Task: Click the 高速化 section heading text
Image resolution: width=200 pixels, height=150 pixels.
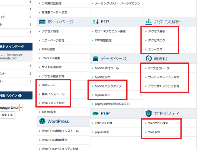Action: pyautogui.click(x=160, y=58)
